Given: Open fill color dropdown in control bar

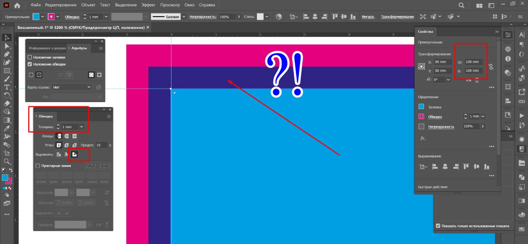Looking at the screenshot, I should click(x=43, y=17).
